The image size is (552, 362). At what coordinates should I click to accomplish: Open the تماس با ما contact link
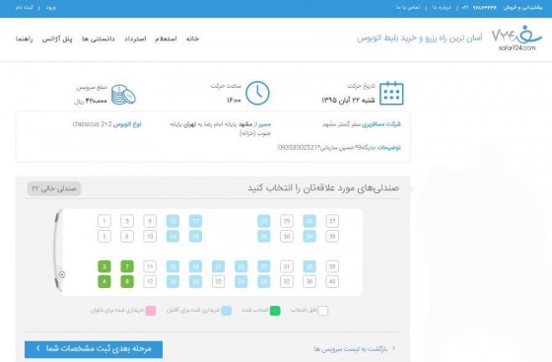[x=408, y=7]
